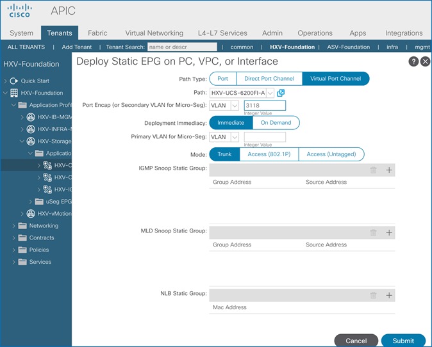
Task: Open the common tenant
Action: [x=242, y=47]
